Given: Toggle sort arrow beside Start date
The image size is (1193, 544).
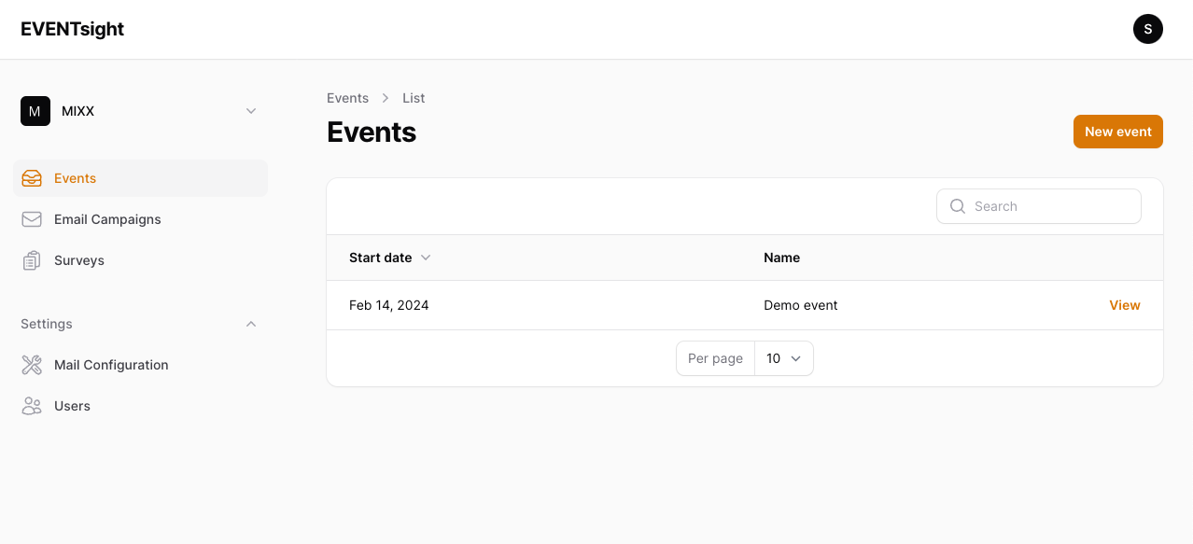Looking at the screenshot, I should click(426, 258).
